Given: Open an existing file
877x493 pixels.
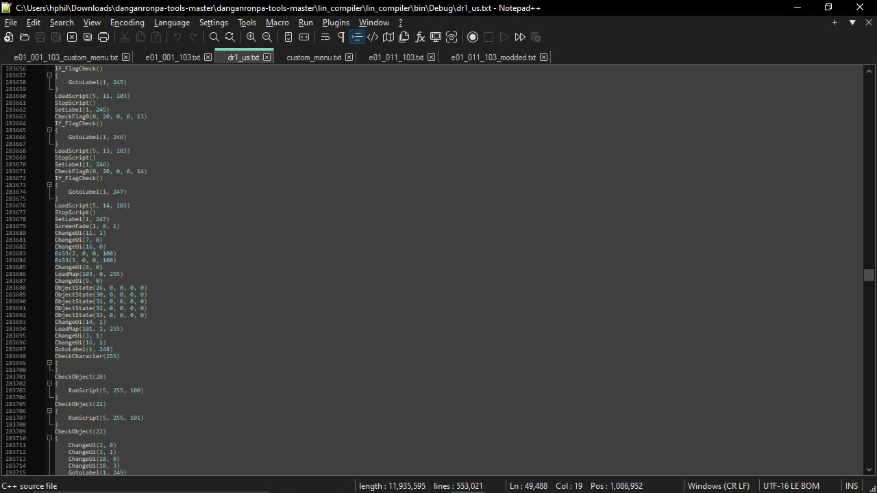Looking at the screenshot, I should (x=23, y=37).
